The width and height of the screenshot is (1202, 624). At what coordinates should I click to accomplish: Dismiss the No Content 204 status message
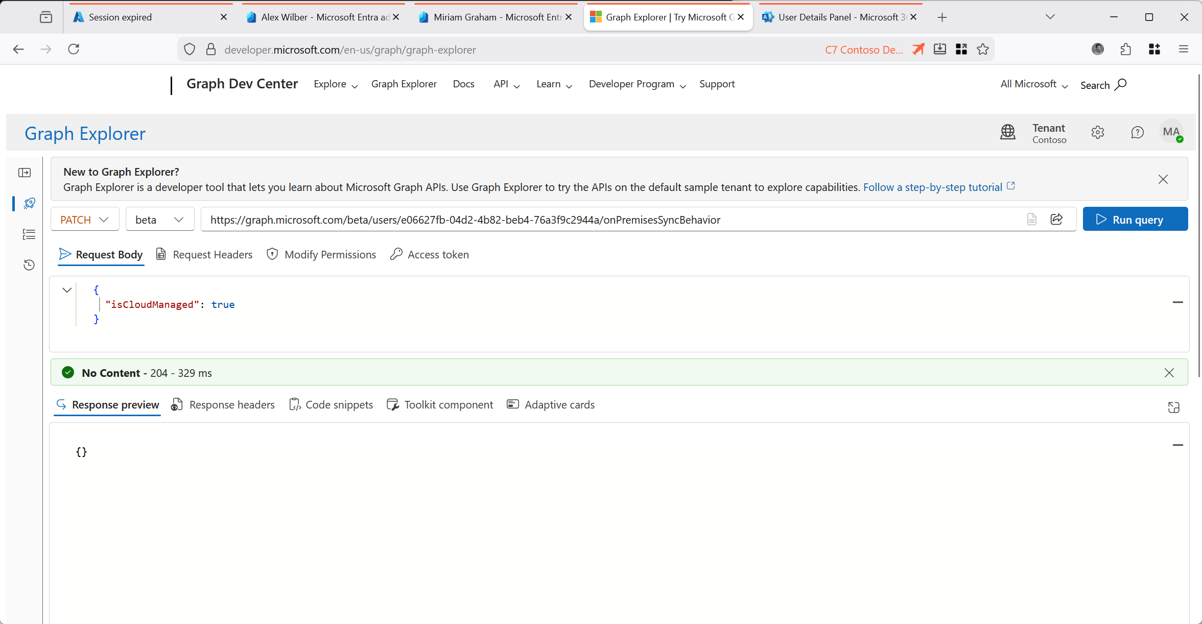1169,373
